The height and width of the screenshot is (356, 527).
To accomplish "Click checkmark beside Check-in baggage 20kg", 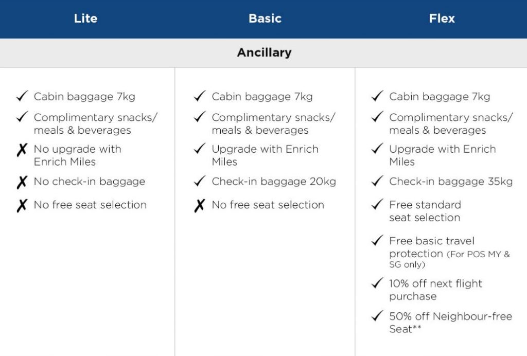I will [x=199, y=181].
